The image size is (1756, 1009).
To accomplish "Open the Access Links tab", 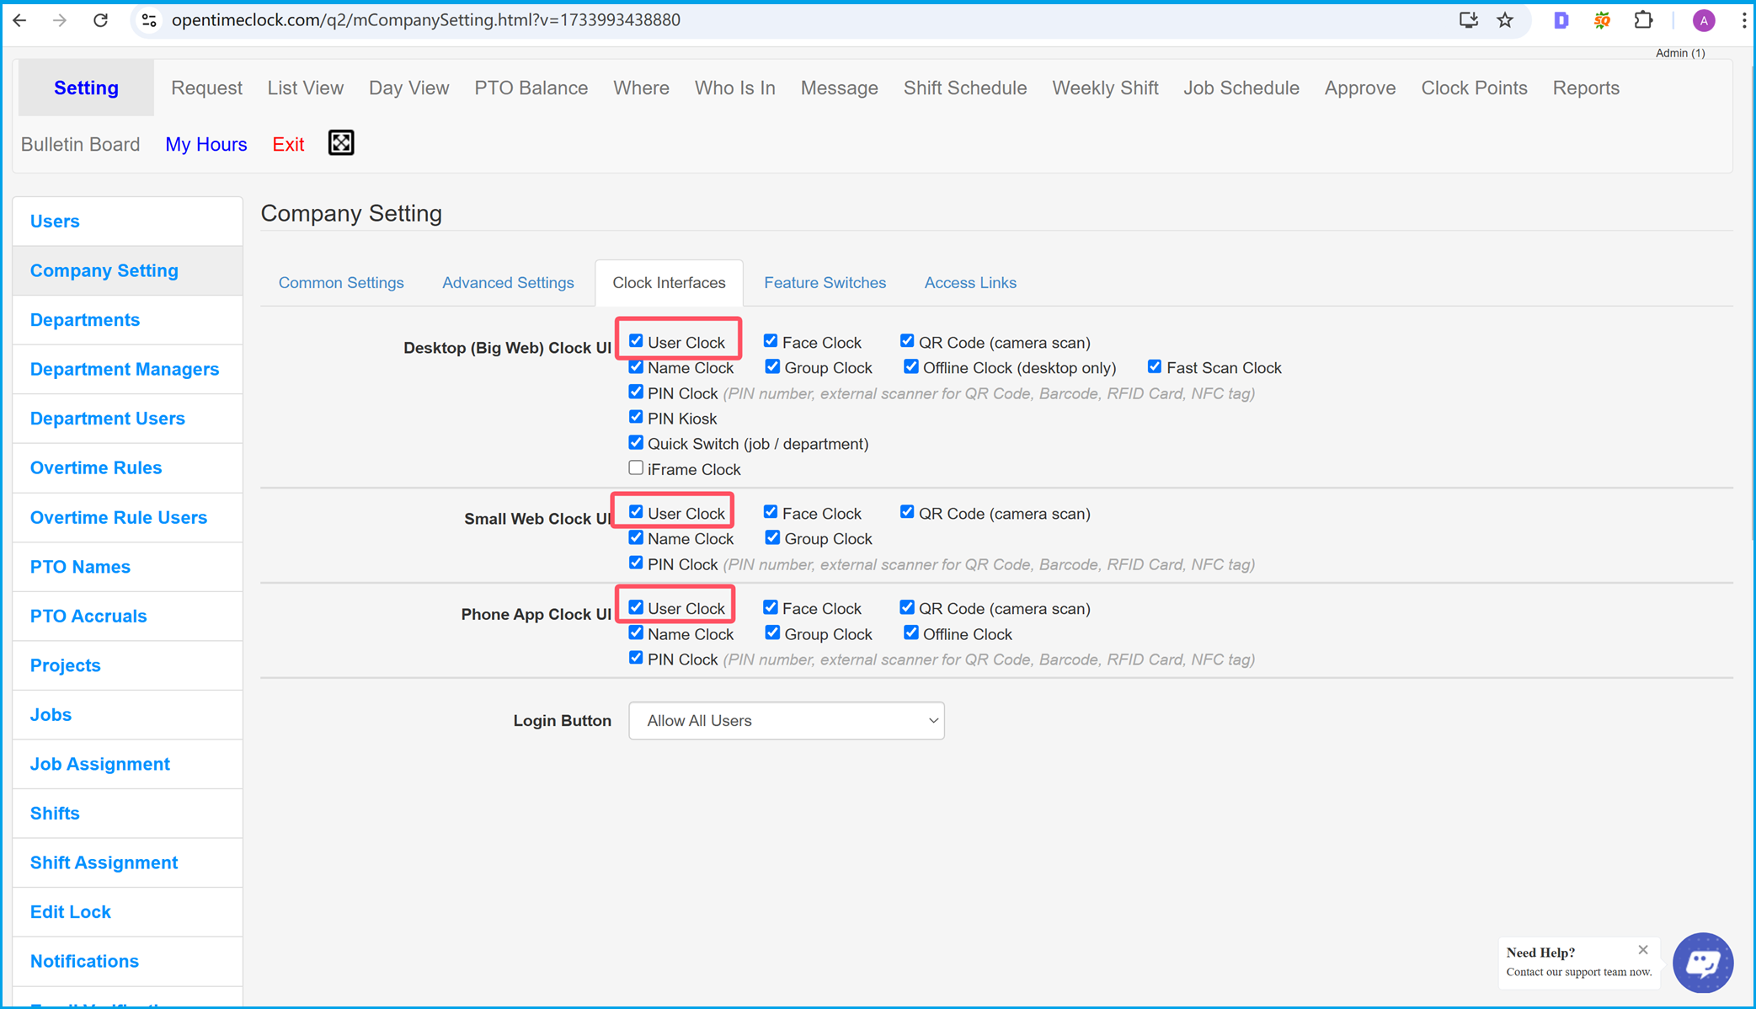I will pos(971,282).
